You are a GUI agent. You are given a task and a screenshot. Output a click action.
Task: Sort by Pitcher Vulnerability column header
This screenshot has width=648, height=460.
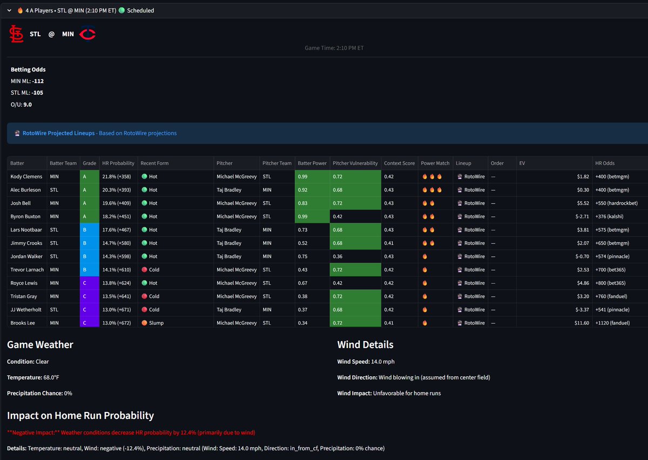[355, 163]
